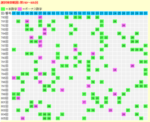Click green 31 in row 787回
The width and height of the screenshot is (150, 122).
[x=146, y=46]
